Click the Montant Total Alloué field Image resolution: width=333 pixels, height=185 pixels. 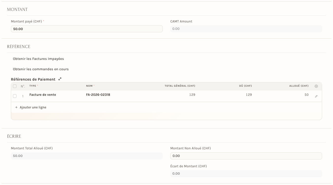click(87, 156)
